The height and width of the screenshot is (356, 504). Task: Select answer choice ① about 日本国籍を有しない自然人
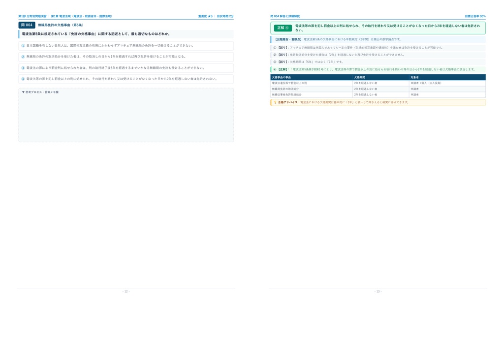pos(126,46)
